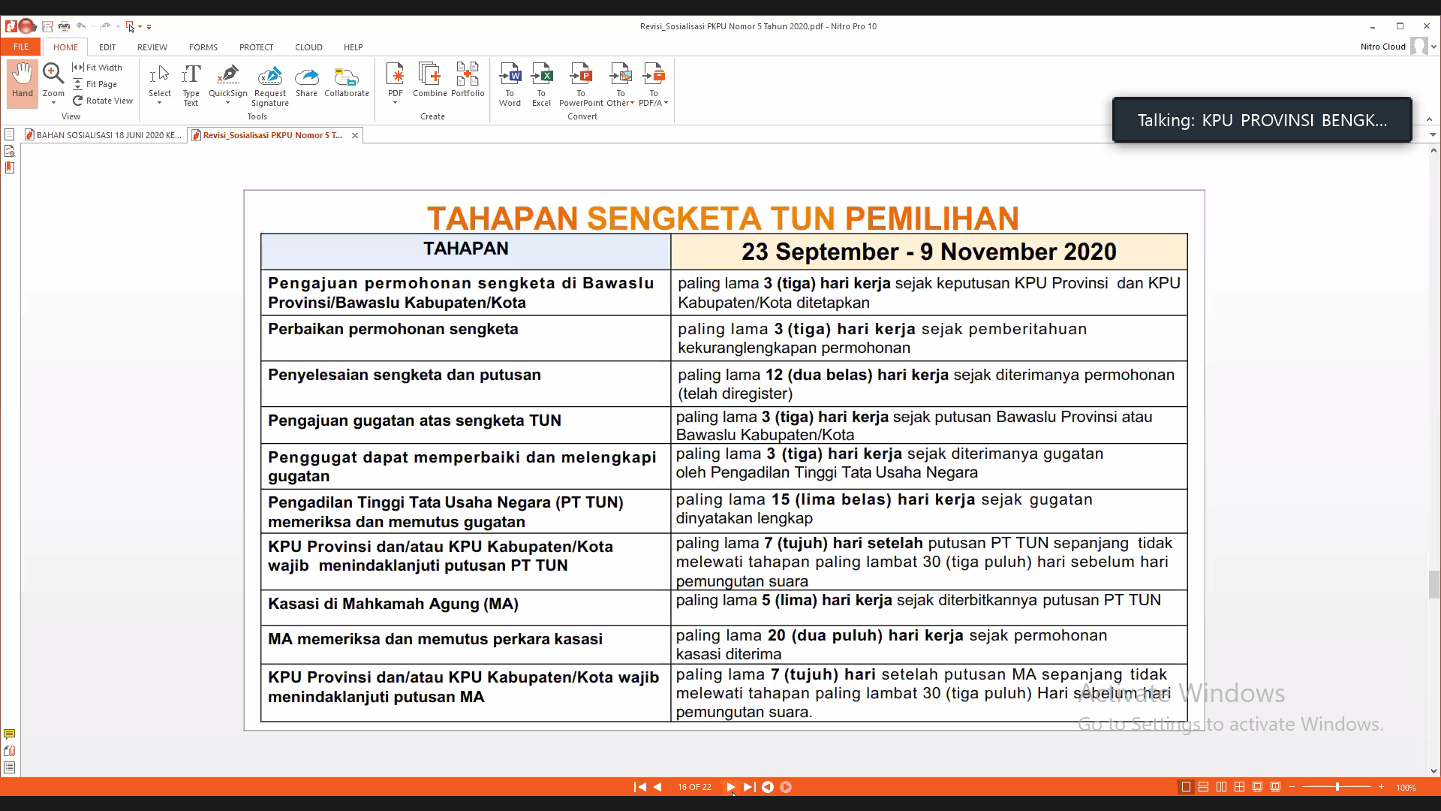Switch to the CLOUD ribbon tab
1441x811 pixels.
point(308,47)
